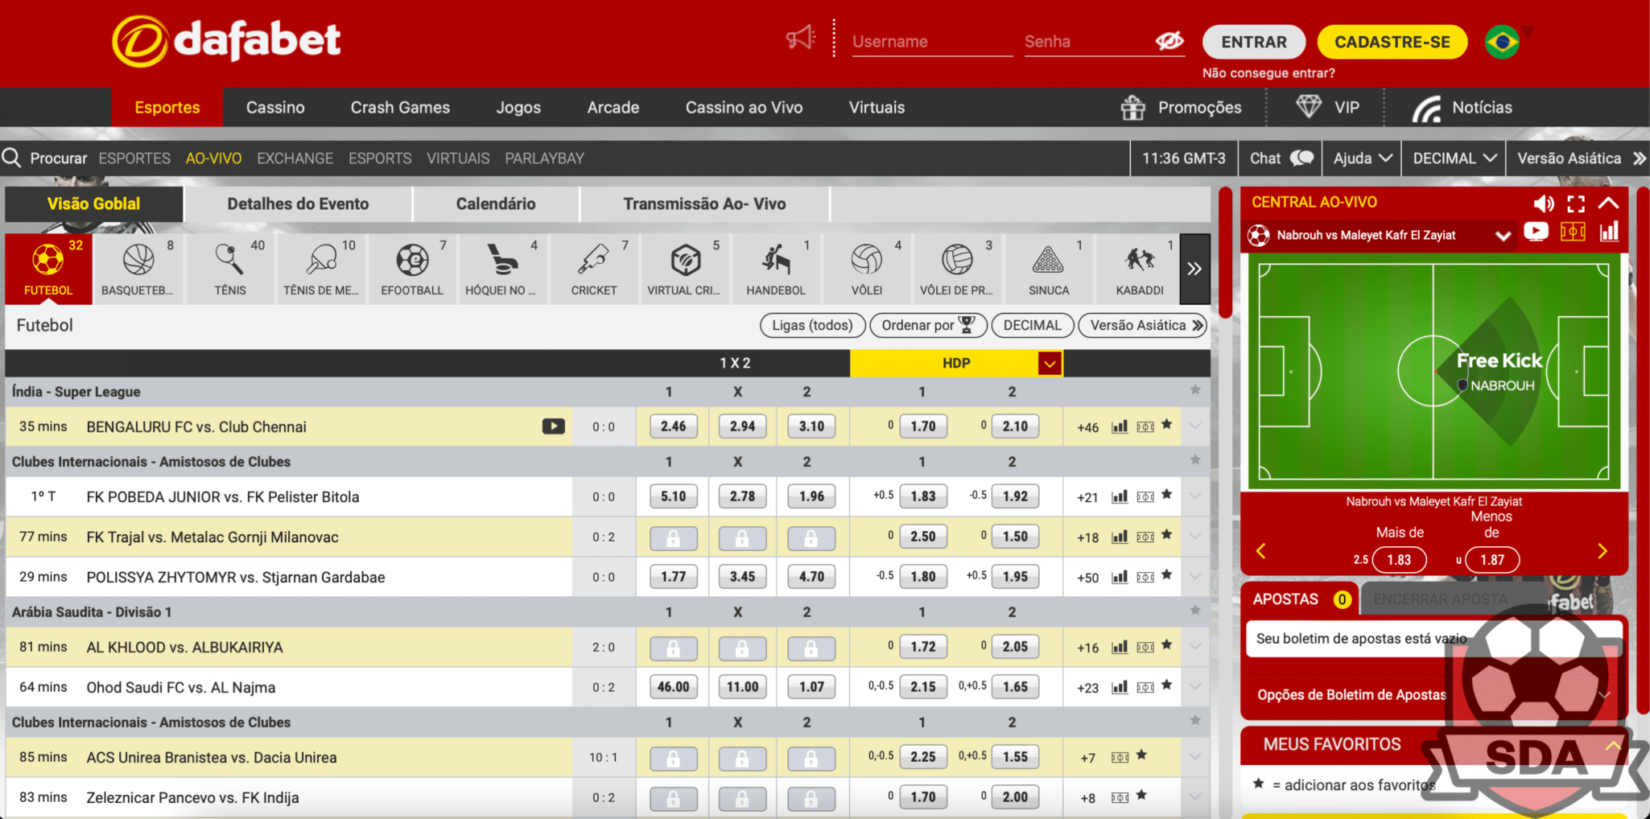Expand Bengaluru FC match row details
This screenshot has width=1650, height=819.
coord(1195,426)
